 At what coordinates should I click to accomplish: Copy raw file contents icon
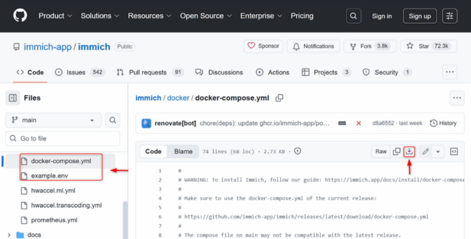[396, 152]
